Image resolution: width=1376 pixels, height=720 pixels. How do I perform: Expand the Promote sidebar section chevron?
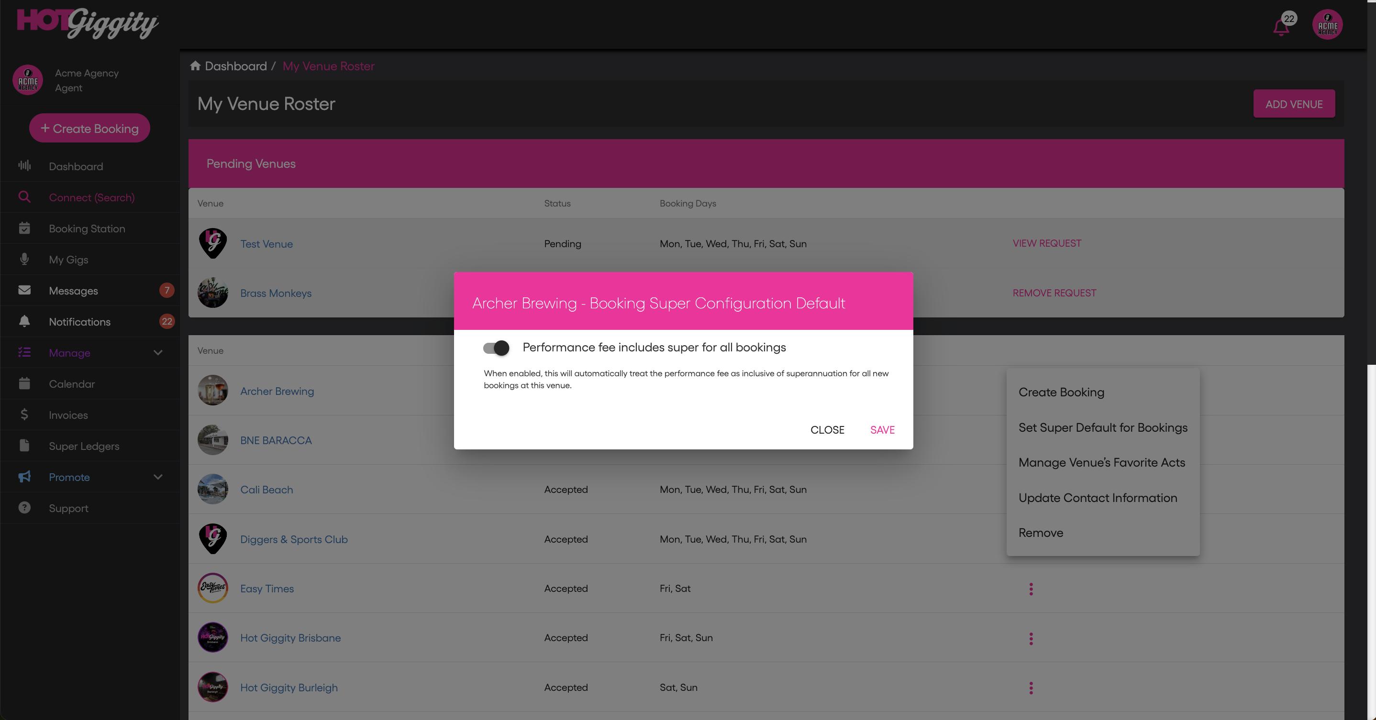tap(157, 477)
